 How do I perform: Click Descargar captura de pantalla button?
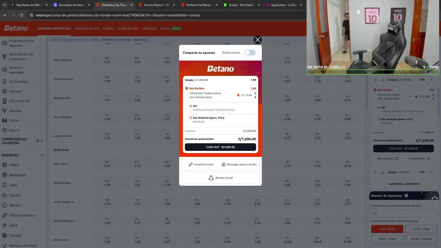pos(240,164)
